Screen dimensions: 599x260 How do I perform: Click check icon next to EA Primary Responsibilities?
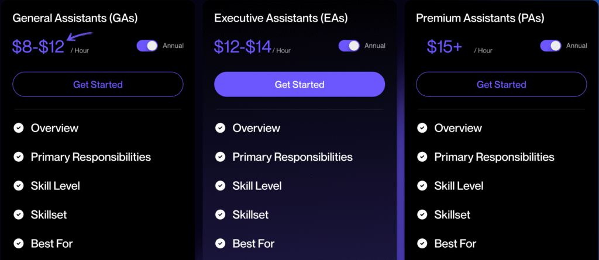[221, 157]
